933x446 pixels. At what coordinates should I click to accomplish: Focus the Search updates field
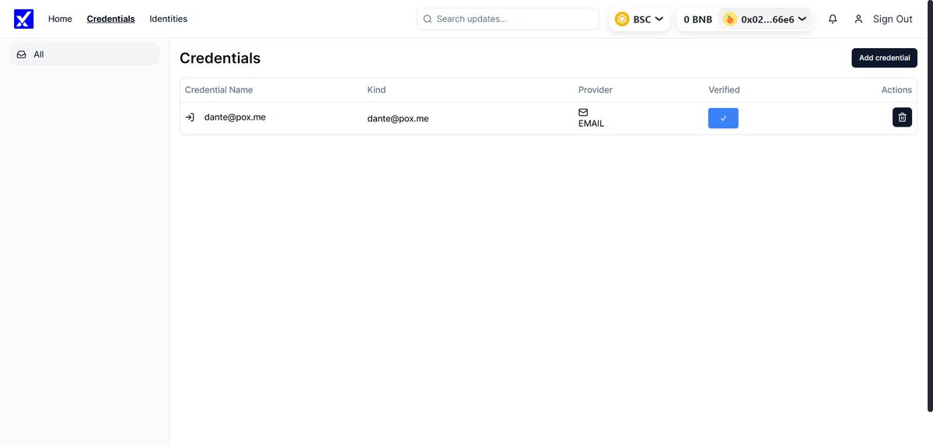[508, 19]
